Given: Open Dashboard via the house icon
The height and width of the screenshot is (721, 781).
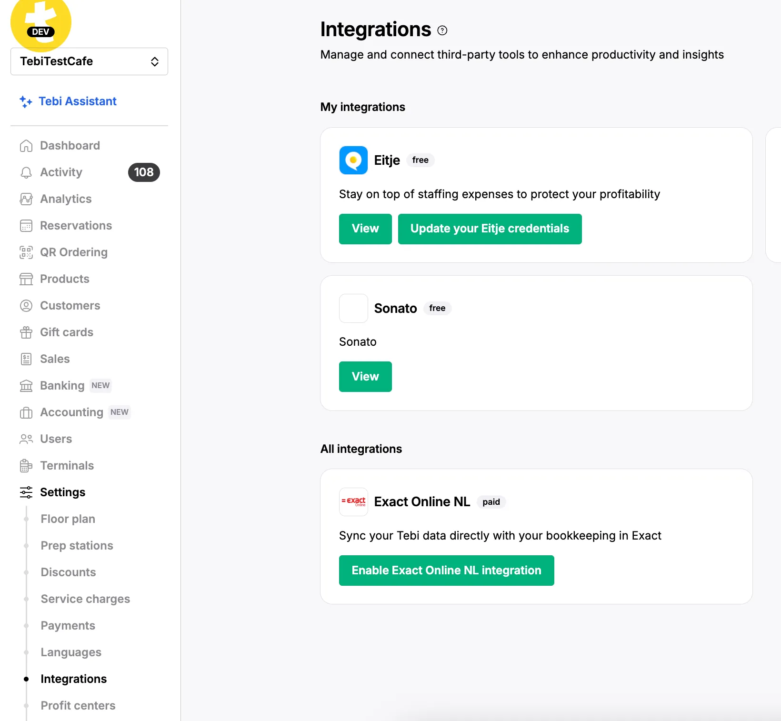Looking at the screenshot, I should 26,146.
